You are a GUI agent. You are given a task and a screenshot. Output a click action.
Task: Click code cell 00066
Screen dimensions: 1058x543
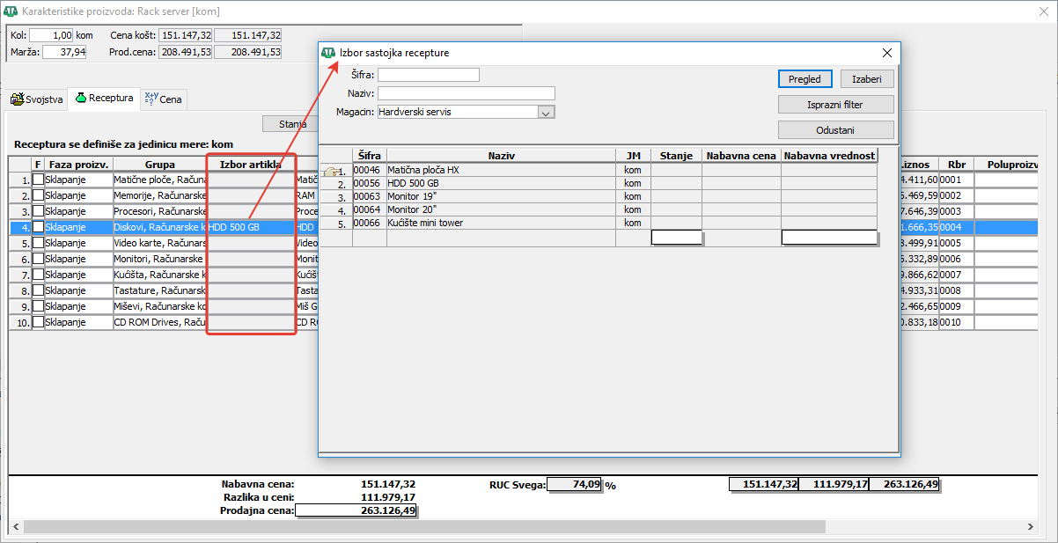tap(370, 223)
